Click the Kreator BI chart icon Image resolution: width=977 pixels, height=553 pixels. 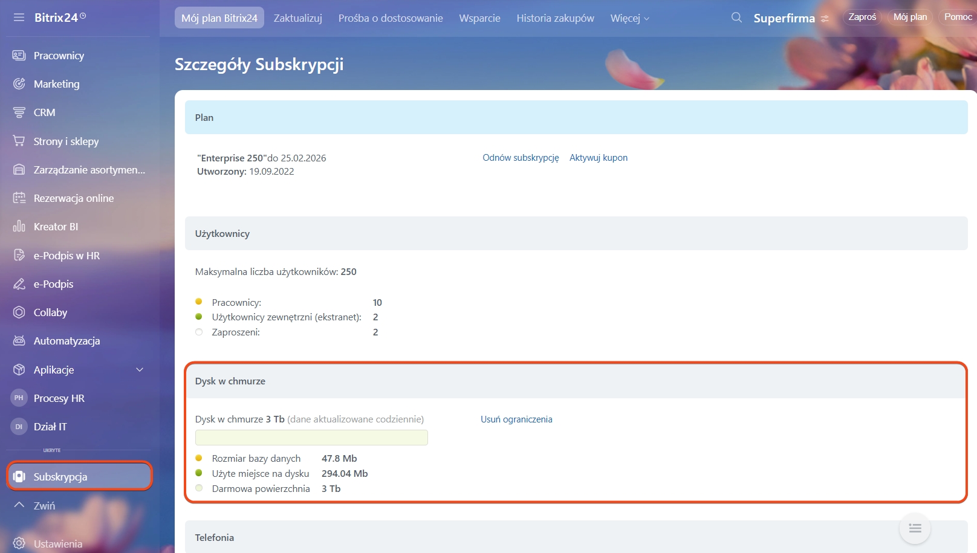click(x=19, y=227)
